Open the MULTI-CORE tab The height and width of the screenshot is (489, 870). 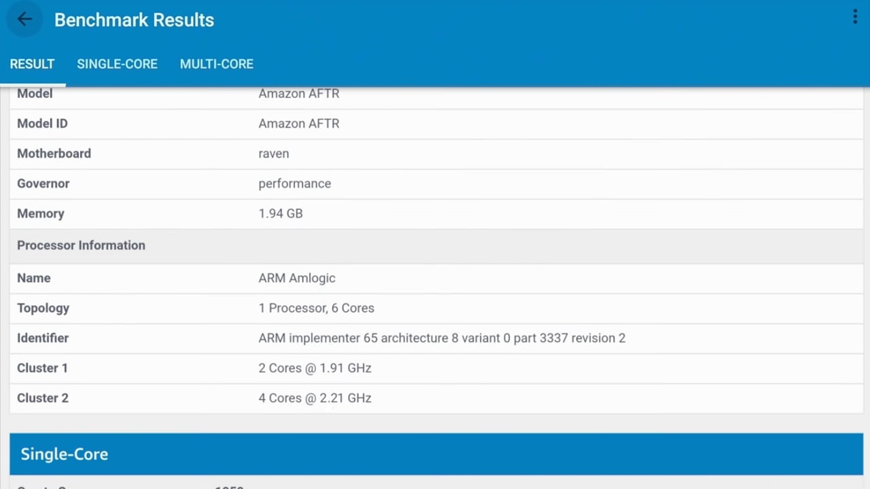click(216, 64)
